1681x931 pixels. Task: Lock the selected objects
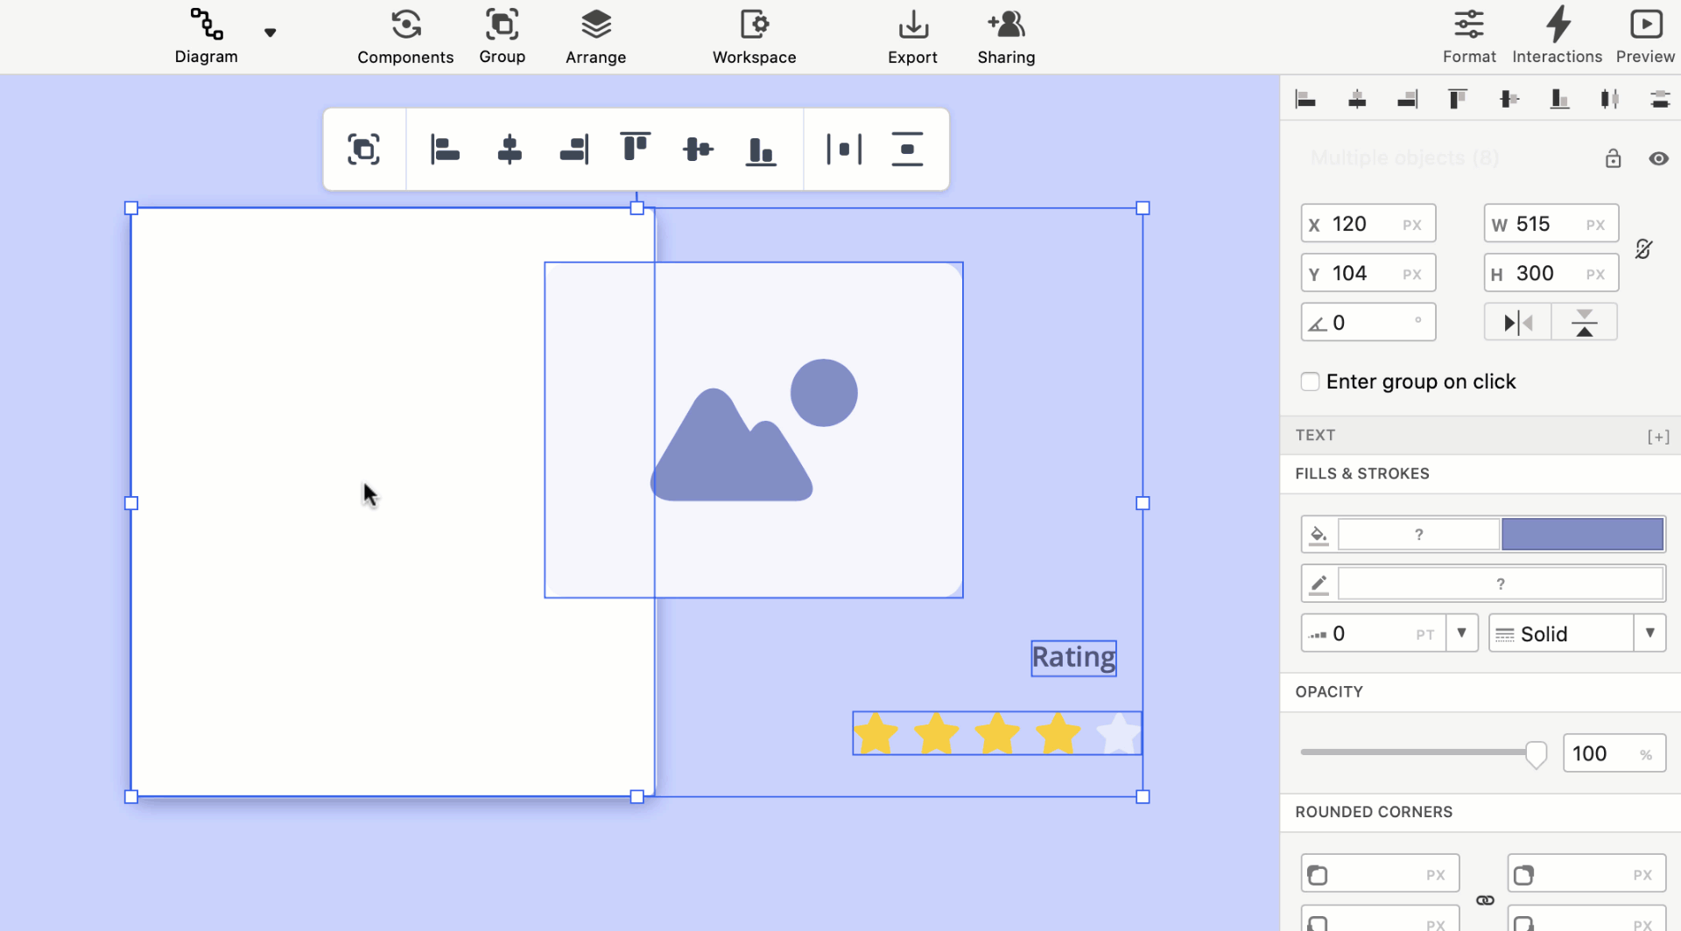click(1613, 158)
